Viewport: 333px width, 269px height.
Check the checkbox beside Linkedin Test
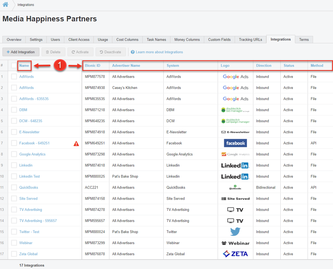[14, 176]
